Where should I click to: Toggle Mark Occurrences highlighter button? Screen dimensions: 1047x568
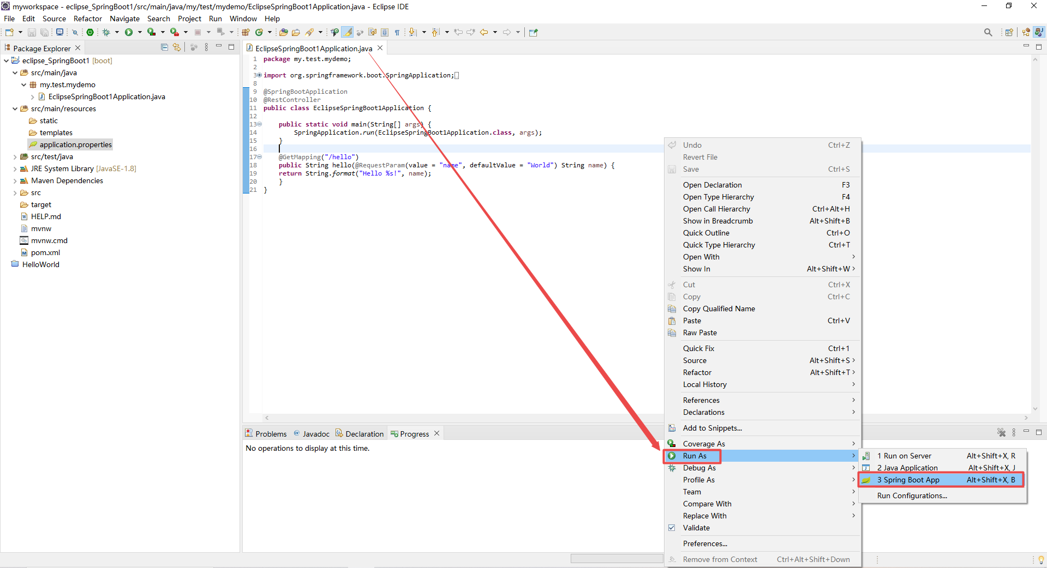tap(348, 32)
